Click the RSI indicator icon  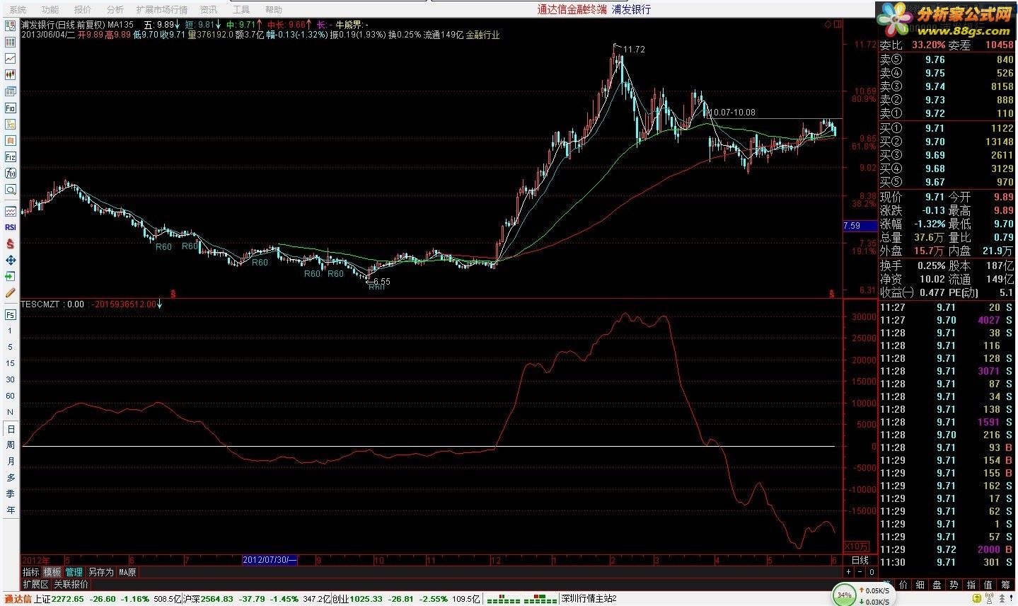tap(11, 227)
